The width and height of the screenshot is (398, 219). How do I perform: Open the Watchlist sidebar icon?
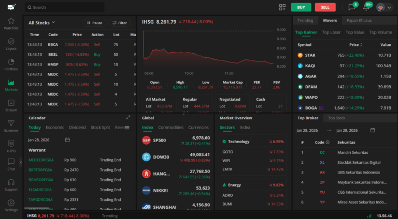point(11,23)
